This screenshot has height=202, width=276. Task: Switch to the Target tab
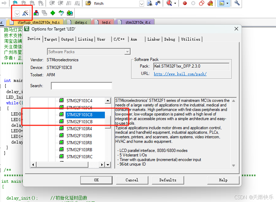coord(51,39)
